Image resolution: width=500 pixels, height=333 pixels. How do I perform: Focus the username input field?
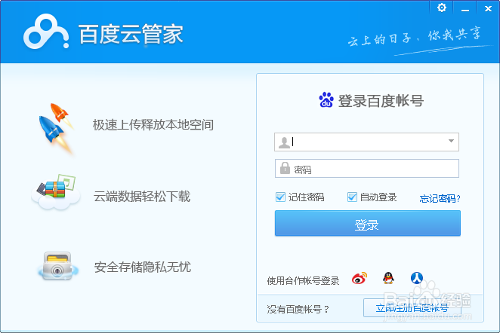[x=366, y=142]
